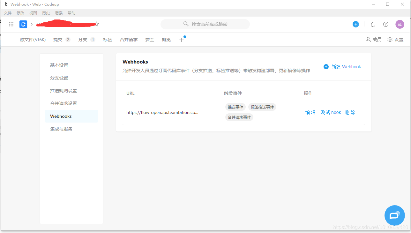Open 文件 menu

coord(8,13)
